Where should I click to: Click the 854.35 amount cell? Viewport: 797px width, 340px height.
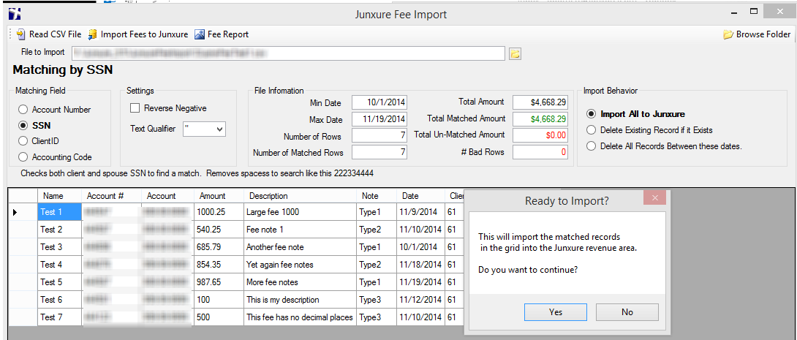[x=219, y=265]
